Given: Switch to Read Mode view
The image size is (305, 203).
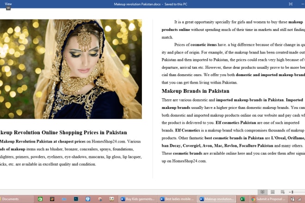Looking at the screenshot, I should point(262,192).
